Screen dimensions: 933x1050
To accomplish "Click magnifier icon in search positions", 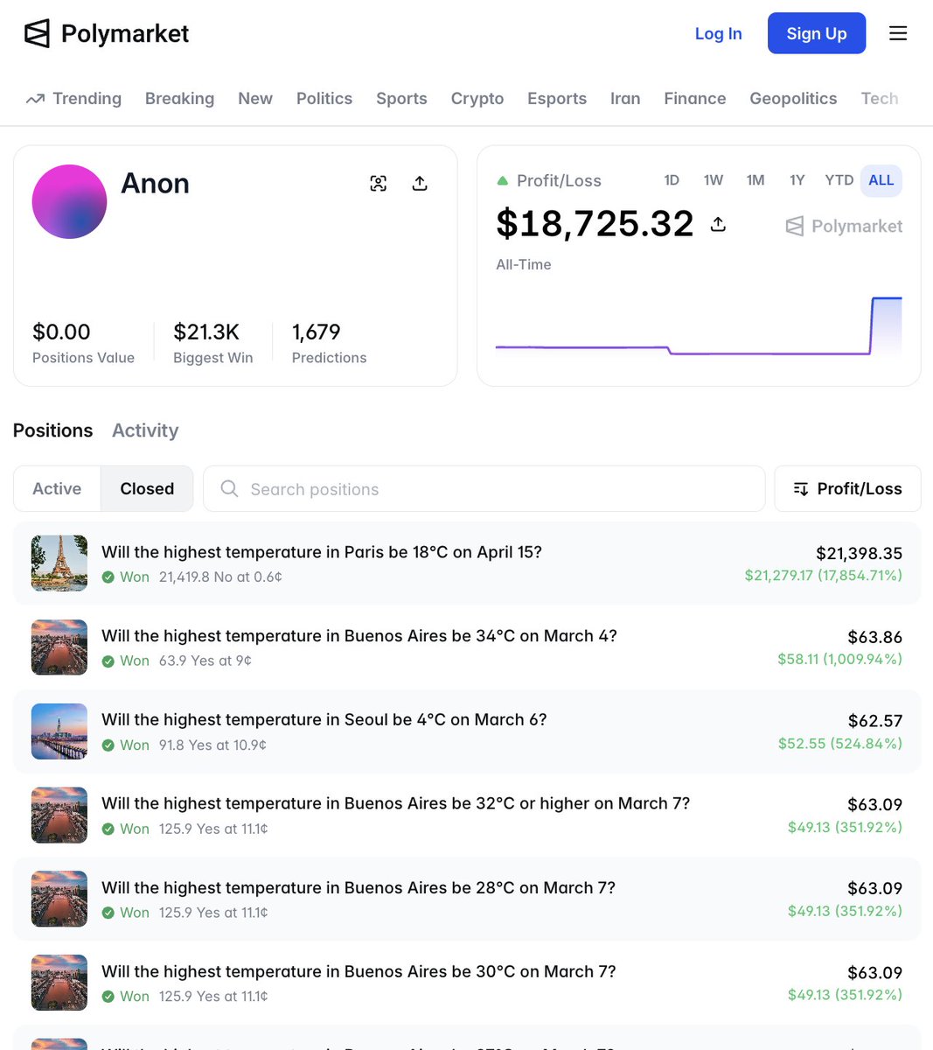I will [229, 488].
